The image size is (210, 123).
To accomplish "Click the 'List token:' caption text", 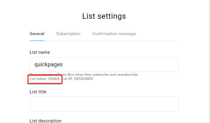I will pyautogui.click(x=38, y=79).
